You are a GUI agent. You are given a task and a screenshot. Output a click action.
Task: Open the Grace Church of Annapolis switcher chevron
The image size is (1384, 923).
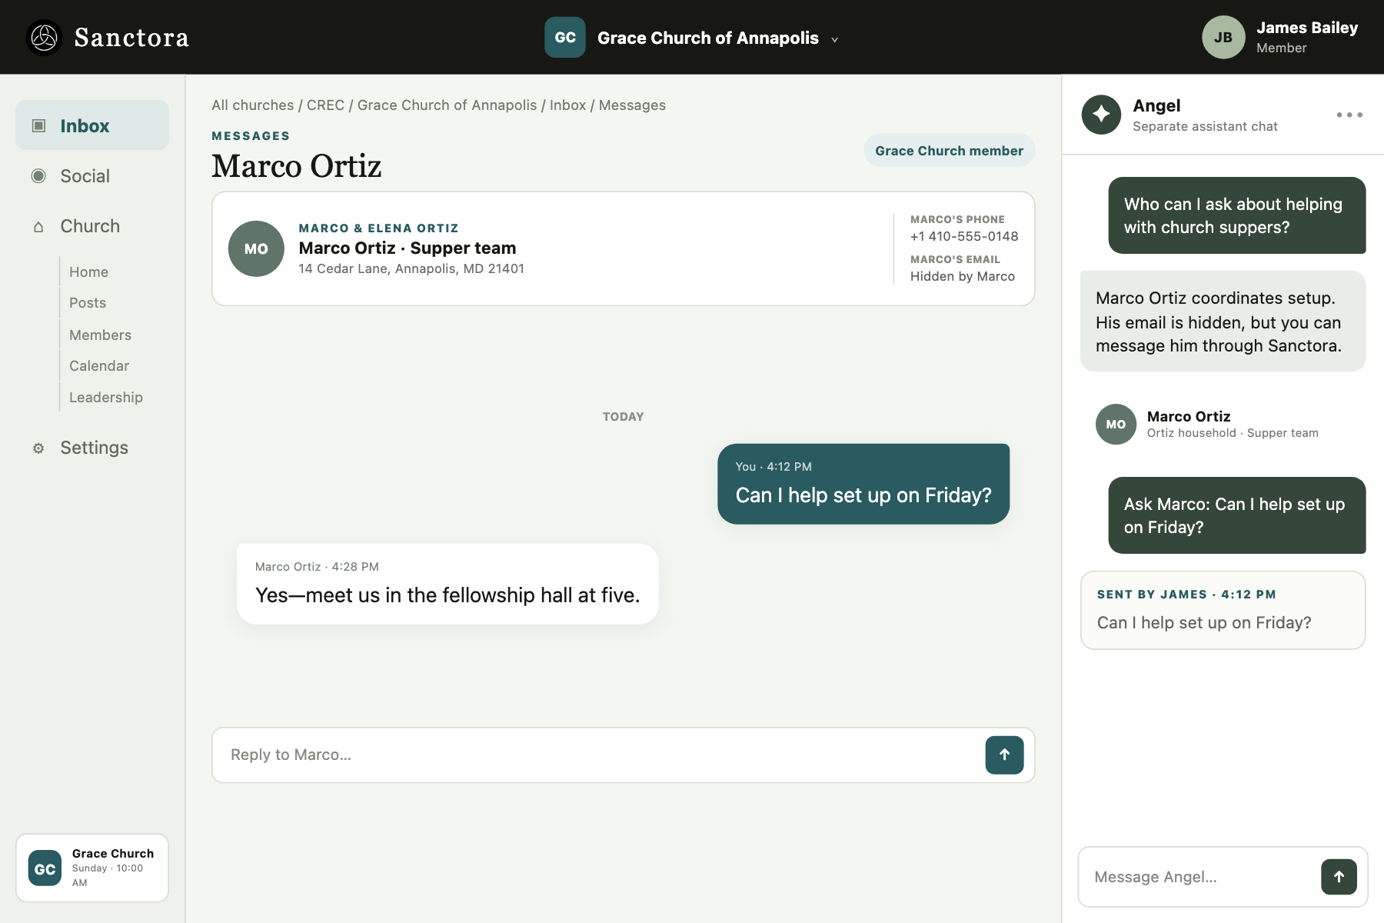835,39
